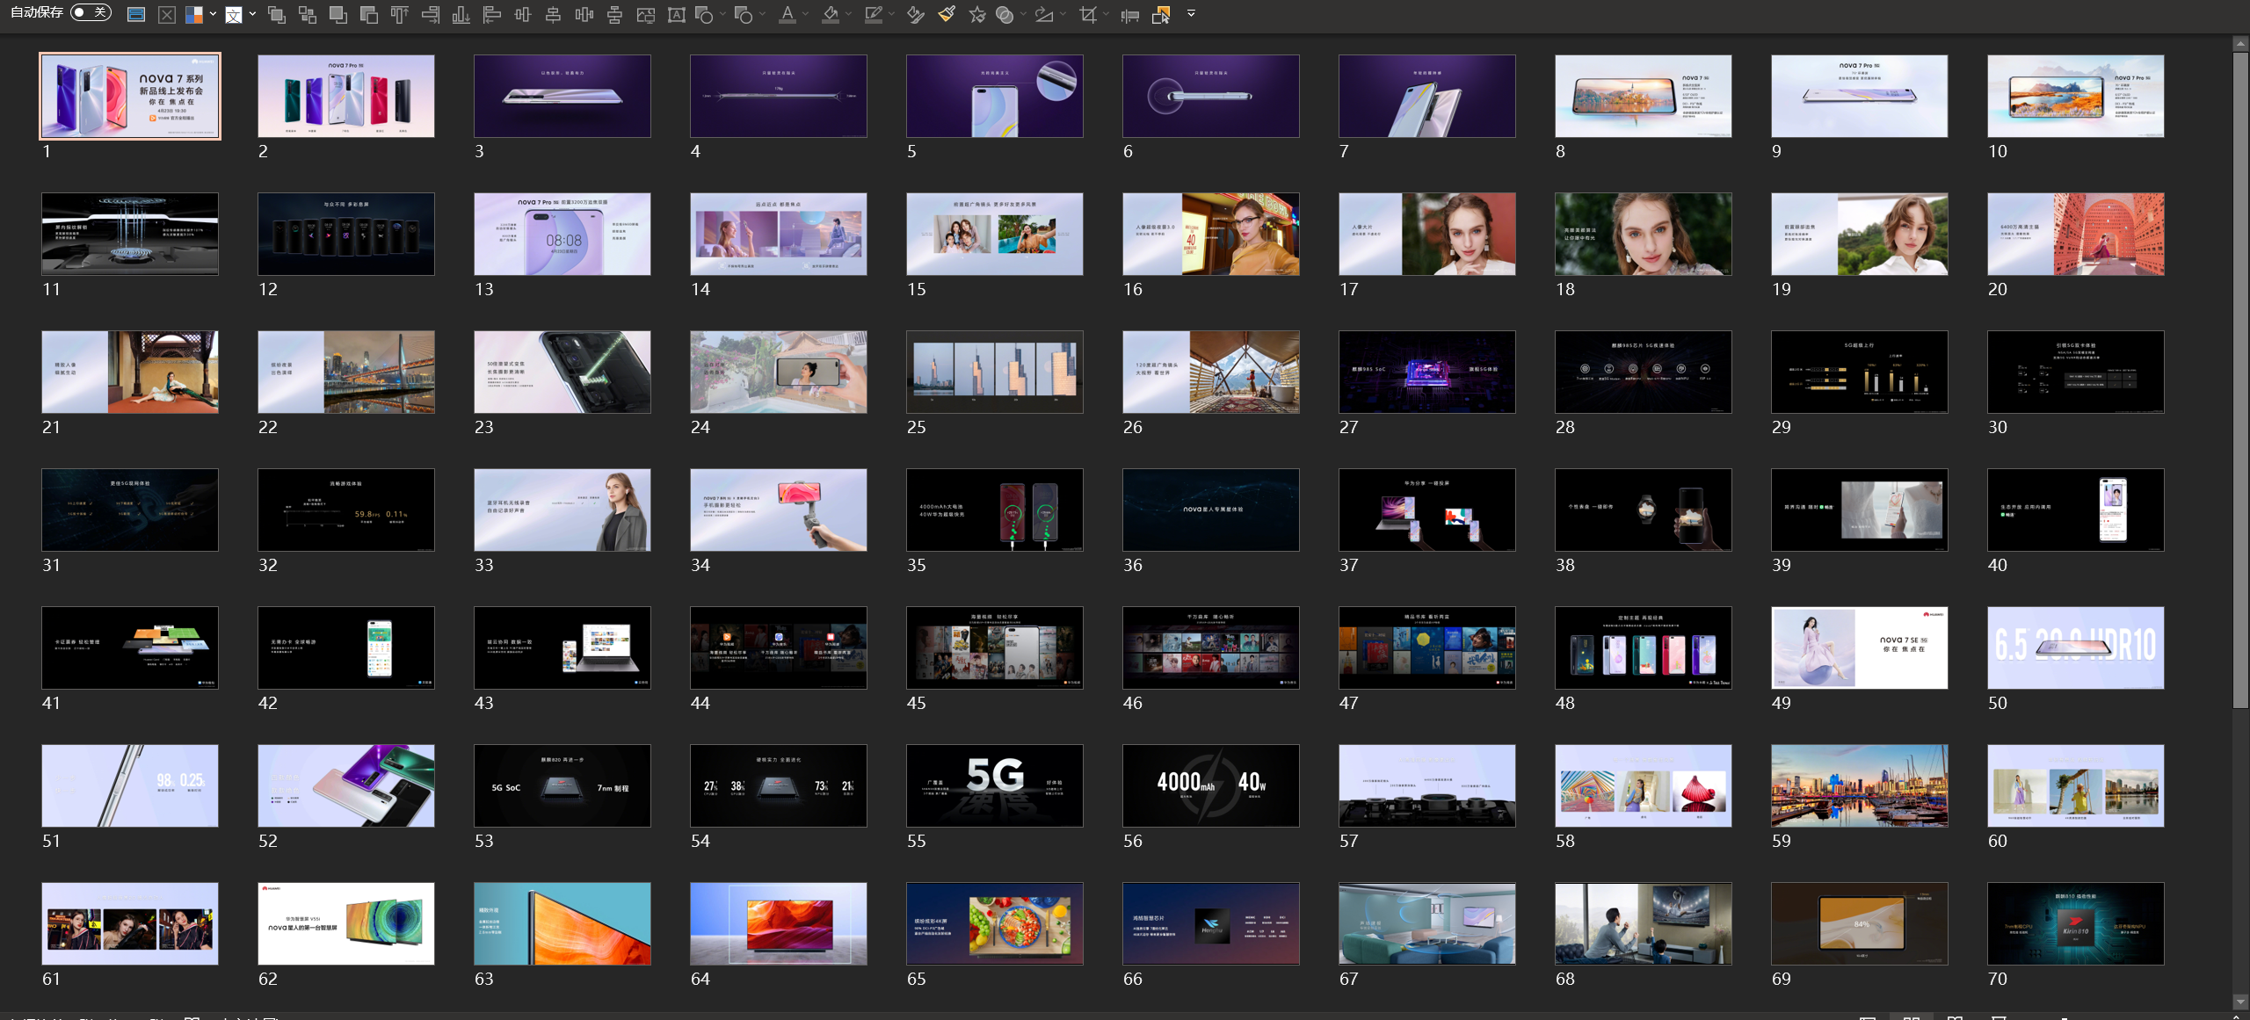Click the yellow format painter brush
This screenshot has width=2250, height=1020.
(947, 14)
